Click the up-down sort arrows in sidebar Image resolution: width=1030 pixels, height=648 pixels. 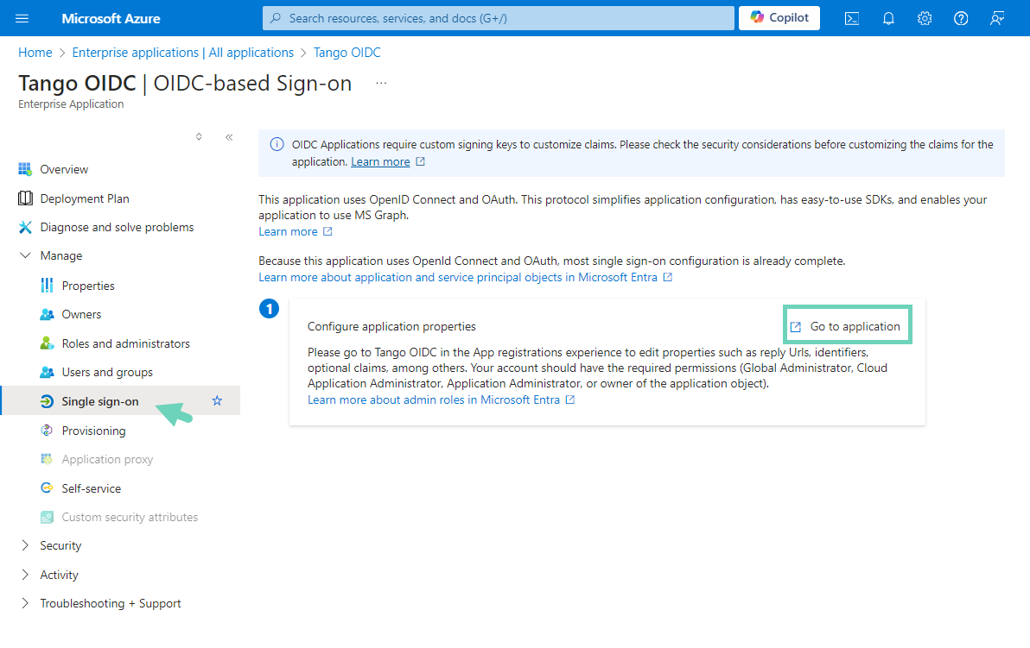[199, 137]
